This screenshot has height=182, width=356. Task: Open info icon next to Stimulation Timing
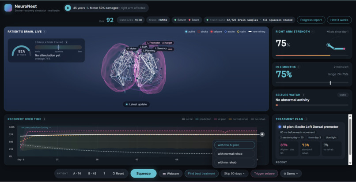pyautogui.click(x=66, y=42)
